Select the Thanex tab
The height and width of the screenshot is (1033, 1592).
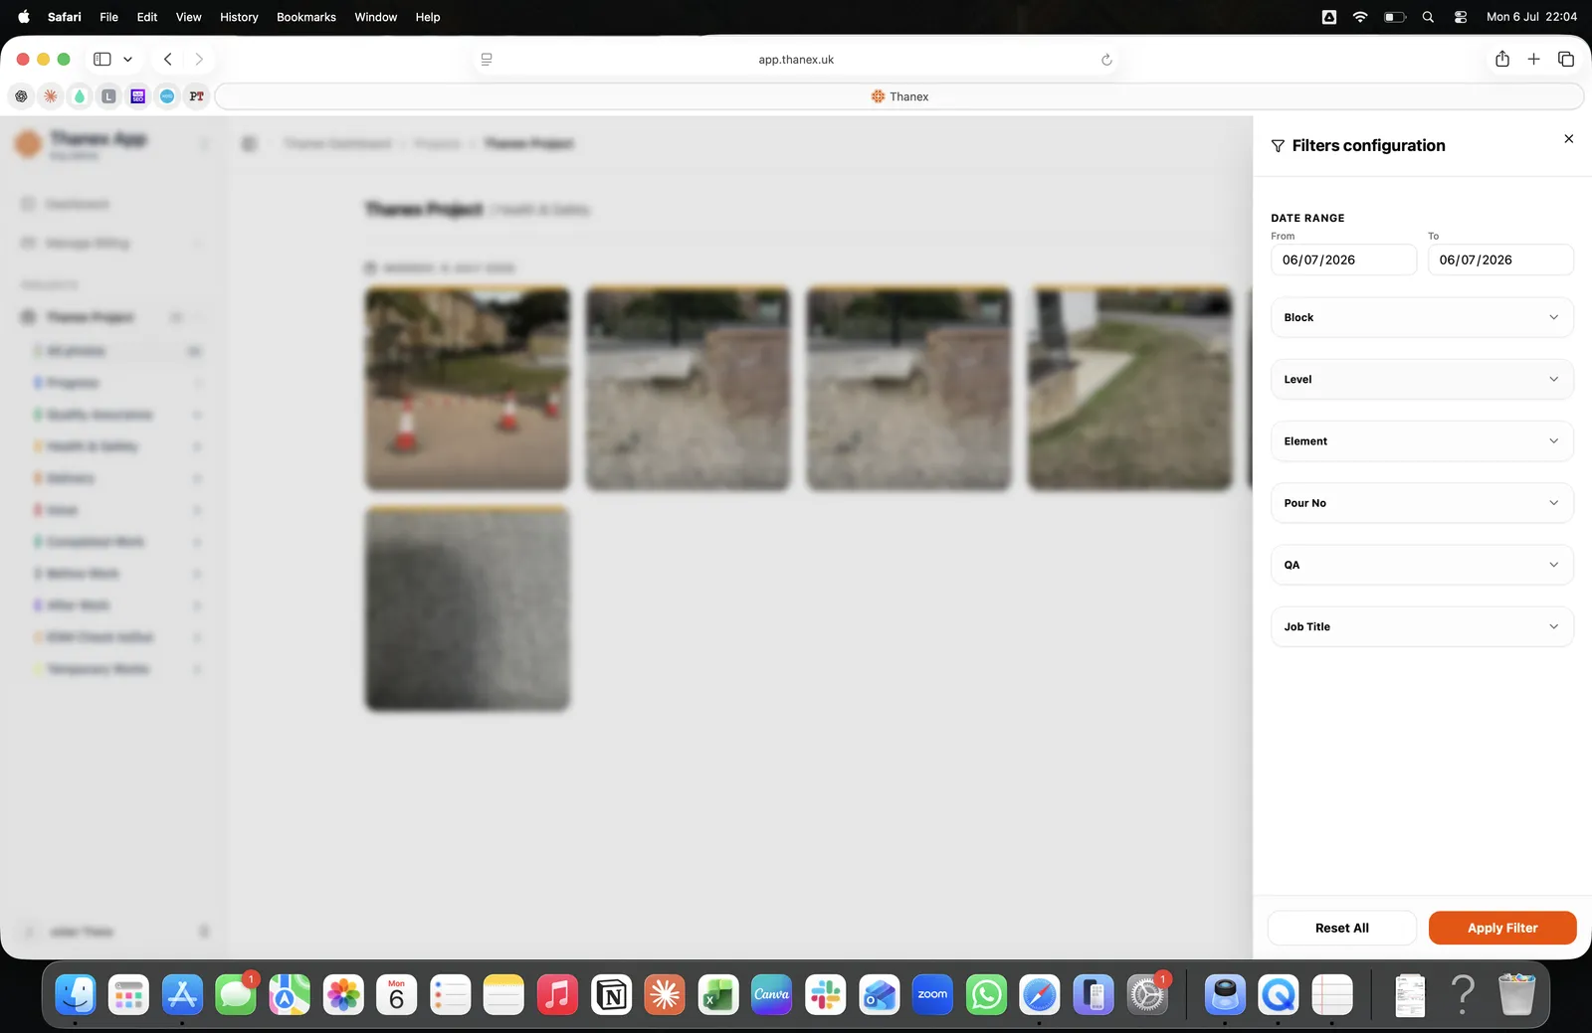pyautogui.click(x=899, y=96)
